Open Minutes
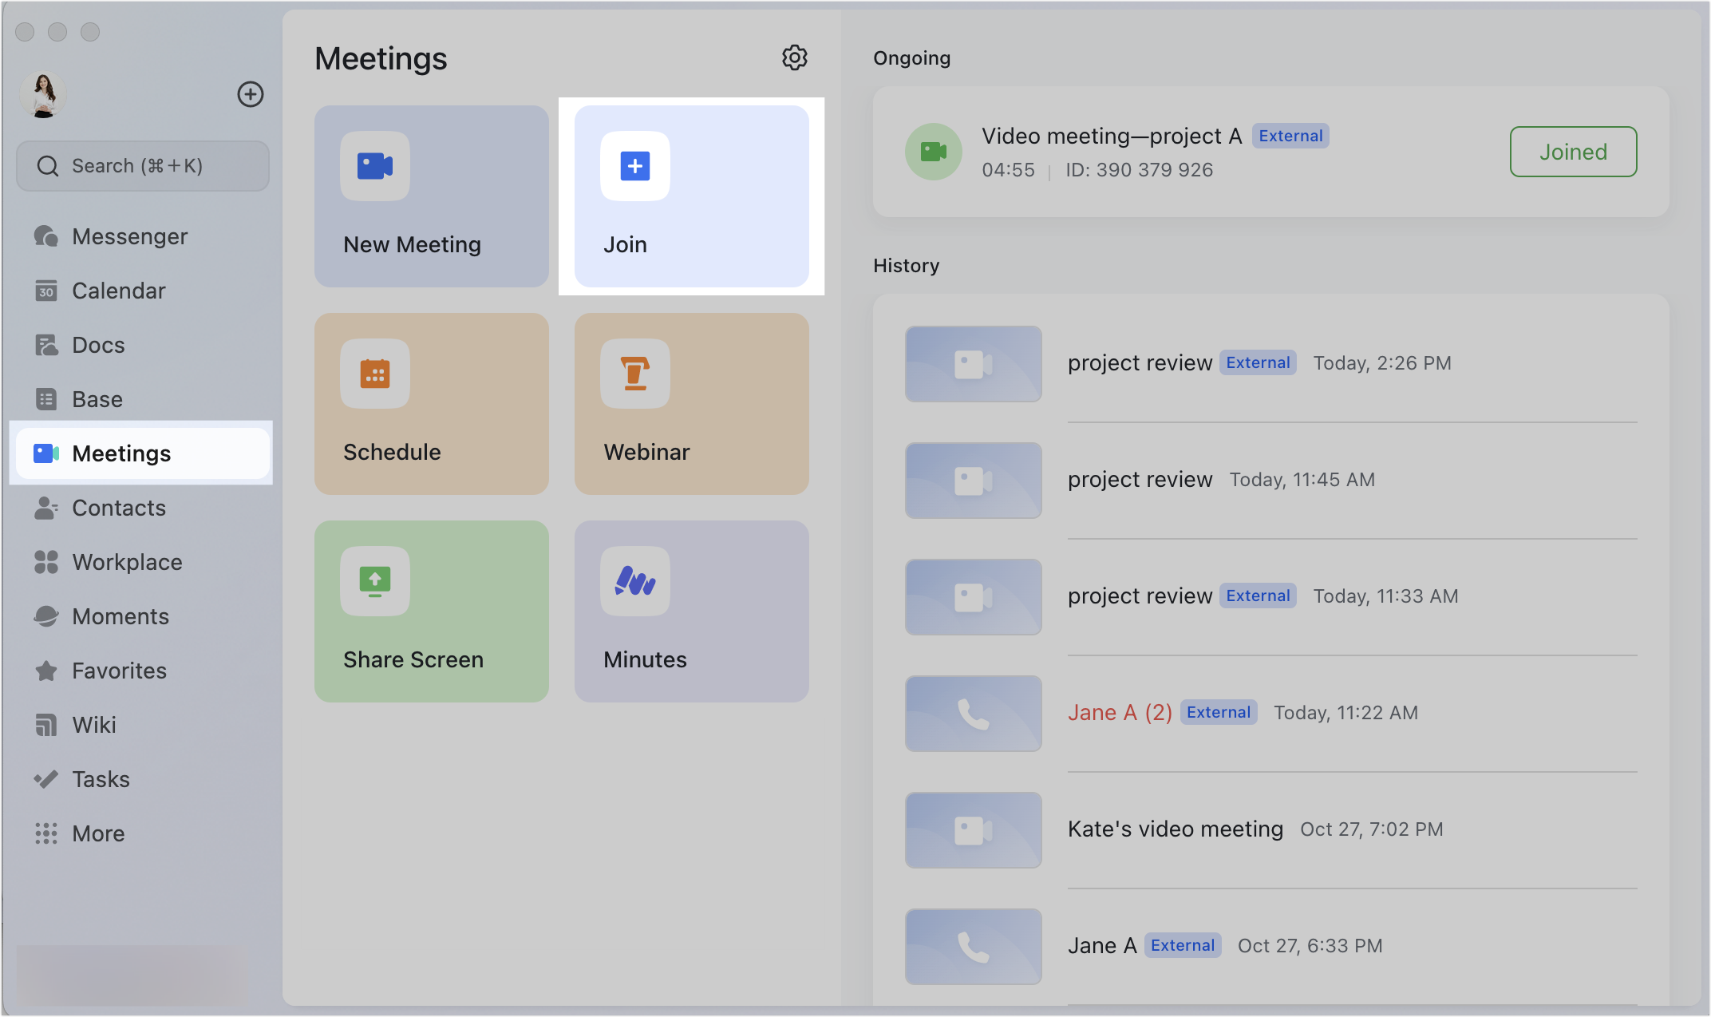The width and height of the screenshot is (1711, 1017). pos(691,611)
